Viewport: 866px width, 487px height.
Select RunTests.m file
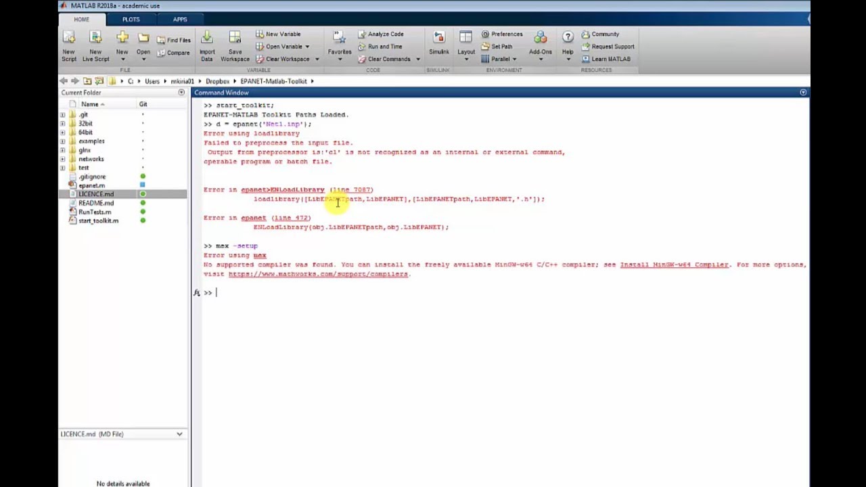[x=95, y=212]
